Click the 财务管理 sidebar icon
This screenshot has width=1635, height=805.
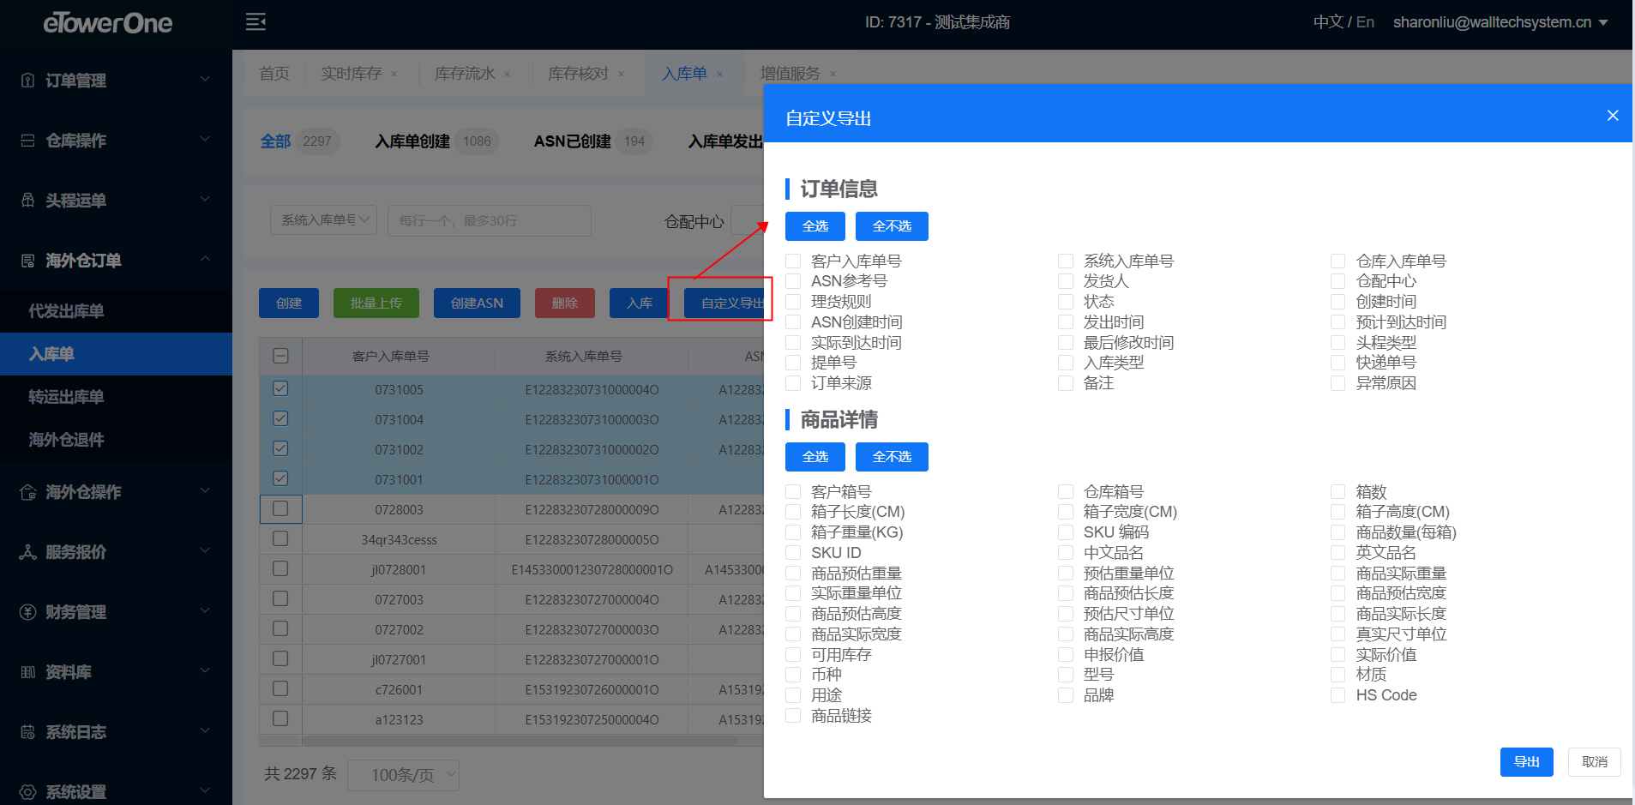(27, 612)
